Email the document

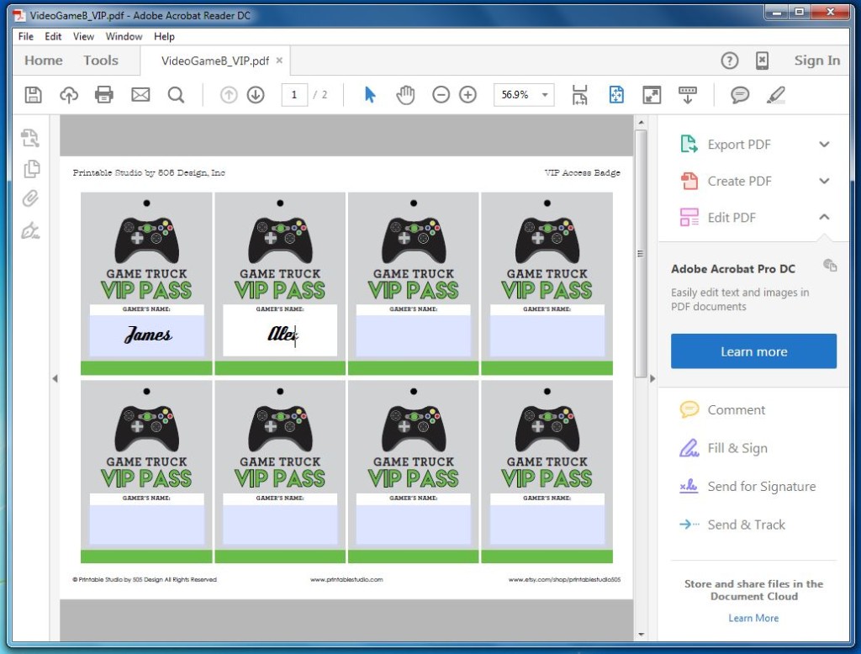coord(140,94)
